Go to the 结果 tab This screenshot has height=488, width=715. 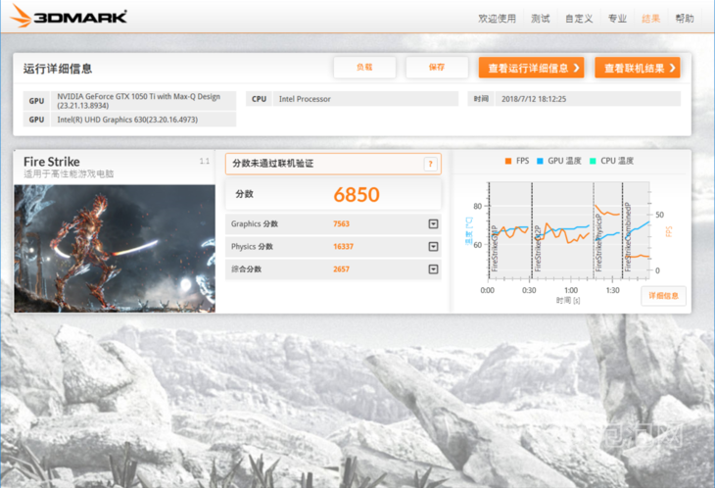click(x=650, y=19)
